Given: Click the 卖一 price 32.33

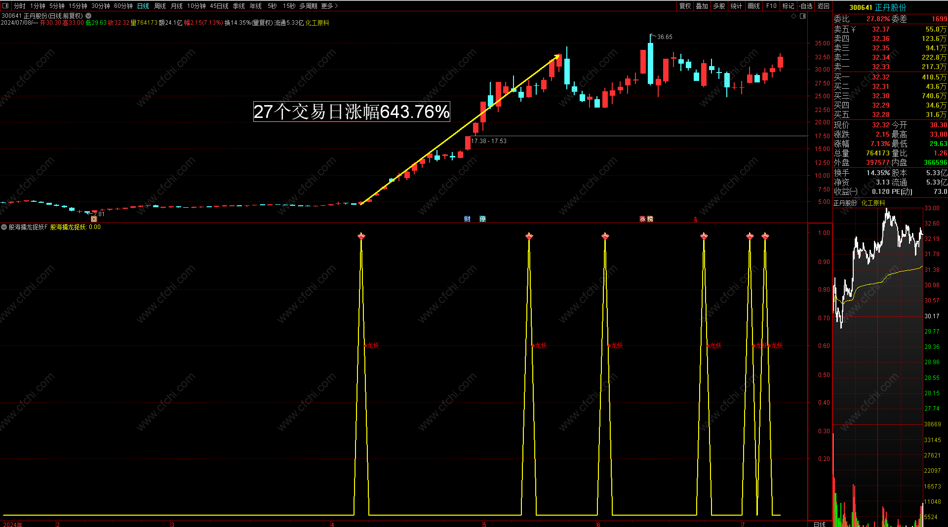Looking at the screenshot, I should coord(880,67).
